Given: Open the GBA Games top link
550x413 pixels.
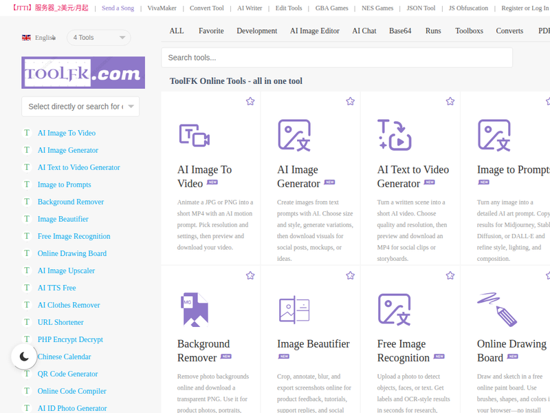Looking at the screenshot, I should (x=331, y=8).
